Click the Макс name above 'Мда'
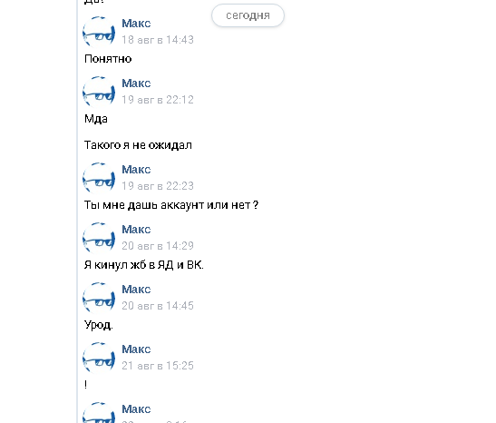The width and height of the screenshot is (496, 423). click(x=136, y=84)
